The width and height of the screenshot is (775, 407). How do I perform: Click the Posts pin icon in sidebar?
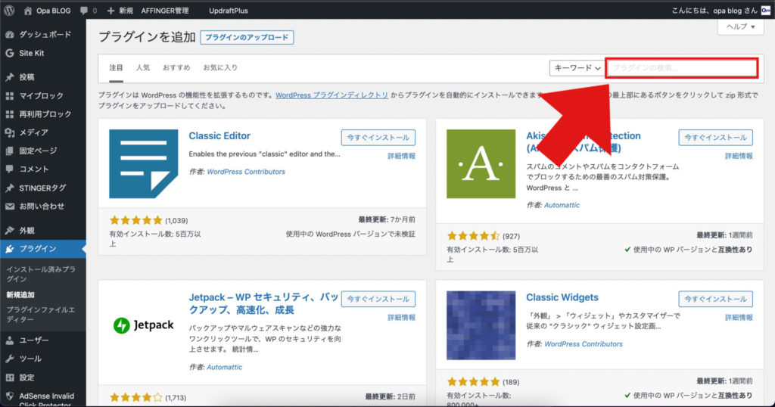(10, 77)
